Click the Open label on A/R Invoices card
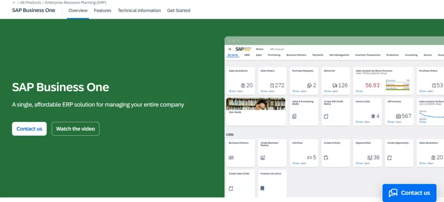The width and height of the screenshot is (444, 202). (398, 122)
